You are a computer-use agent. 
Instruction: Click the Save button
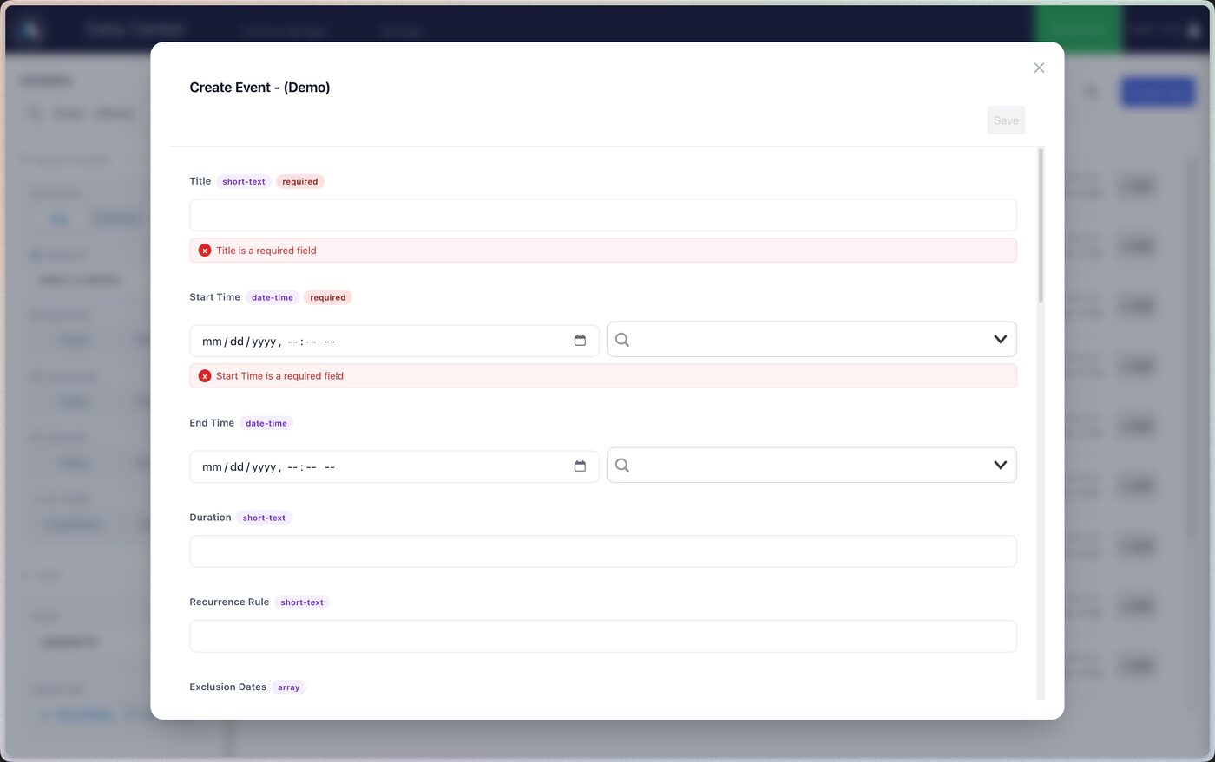pyautogui.click(x=1006, y=120)
